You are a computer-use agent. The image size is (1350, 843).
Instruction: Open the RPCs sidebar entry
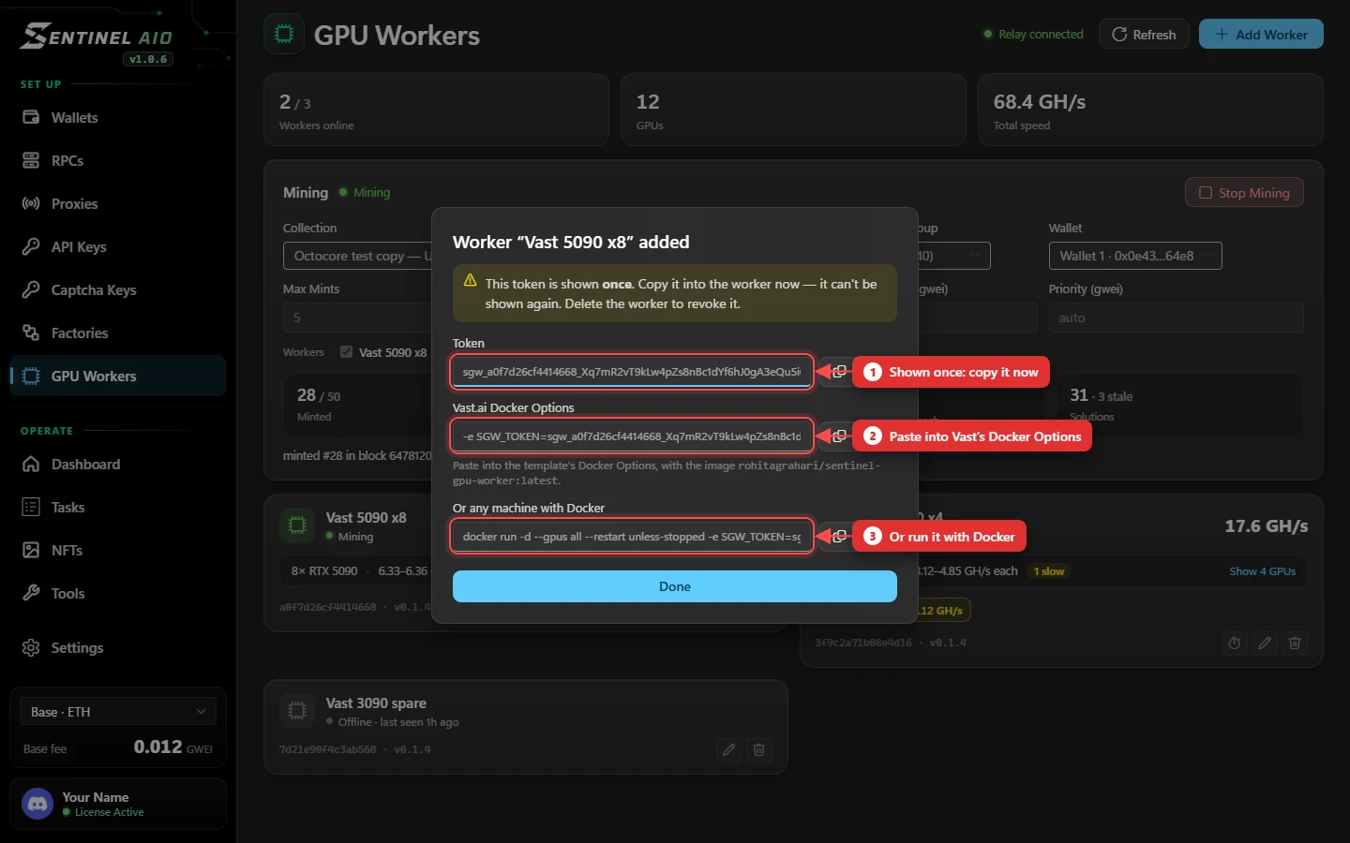tap(118, 160)
